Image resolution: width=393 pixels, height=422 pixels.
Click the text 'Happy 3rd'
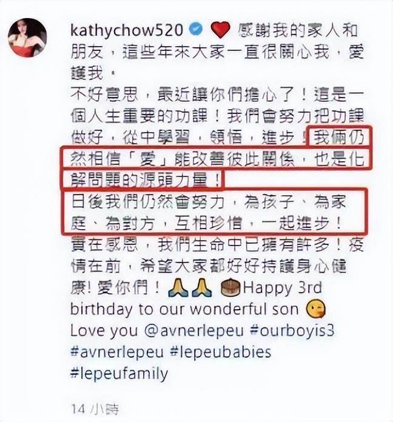pos(283,289)
